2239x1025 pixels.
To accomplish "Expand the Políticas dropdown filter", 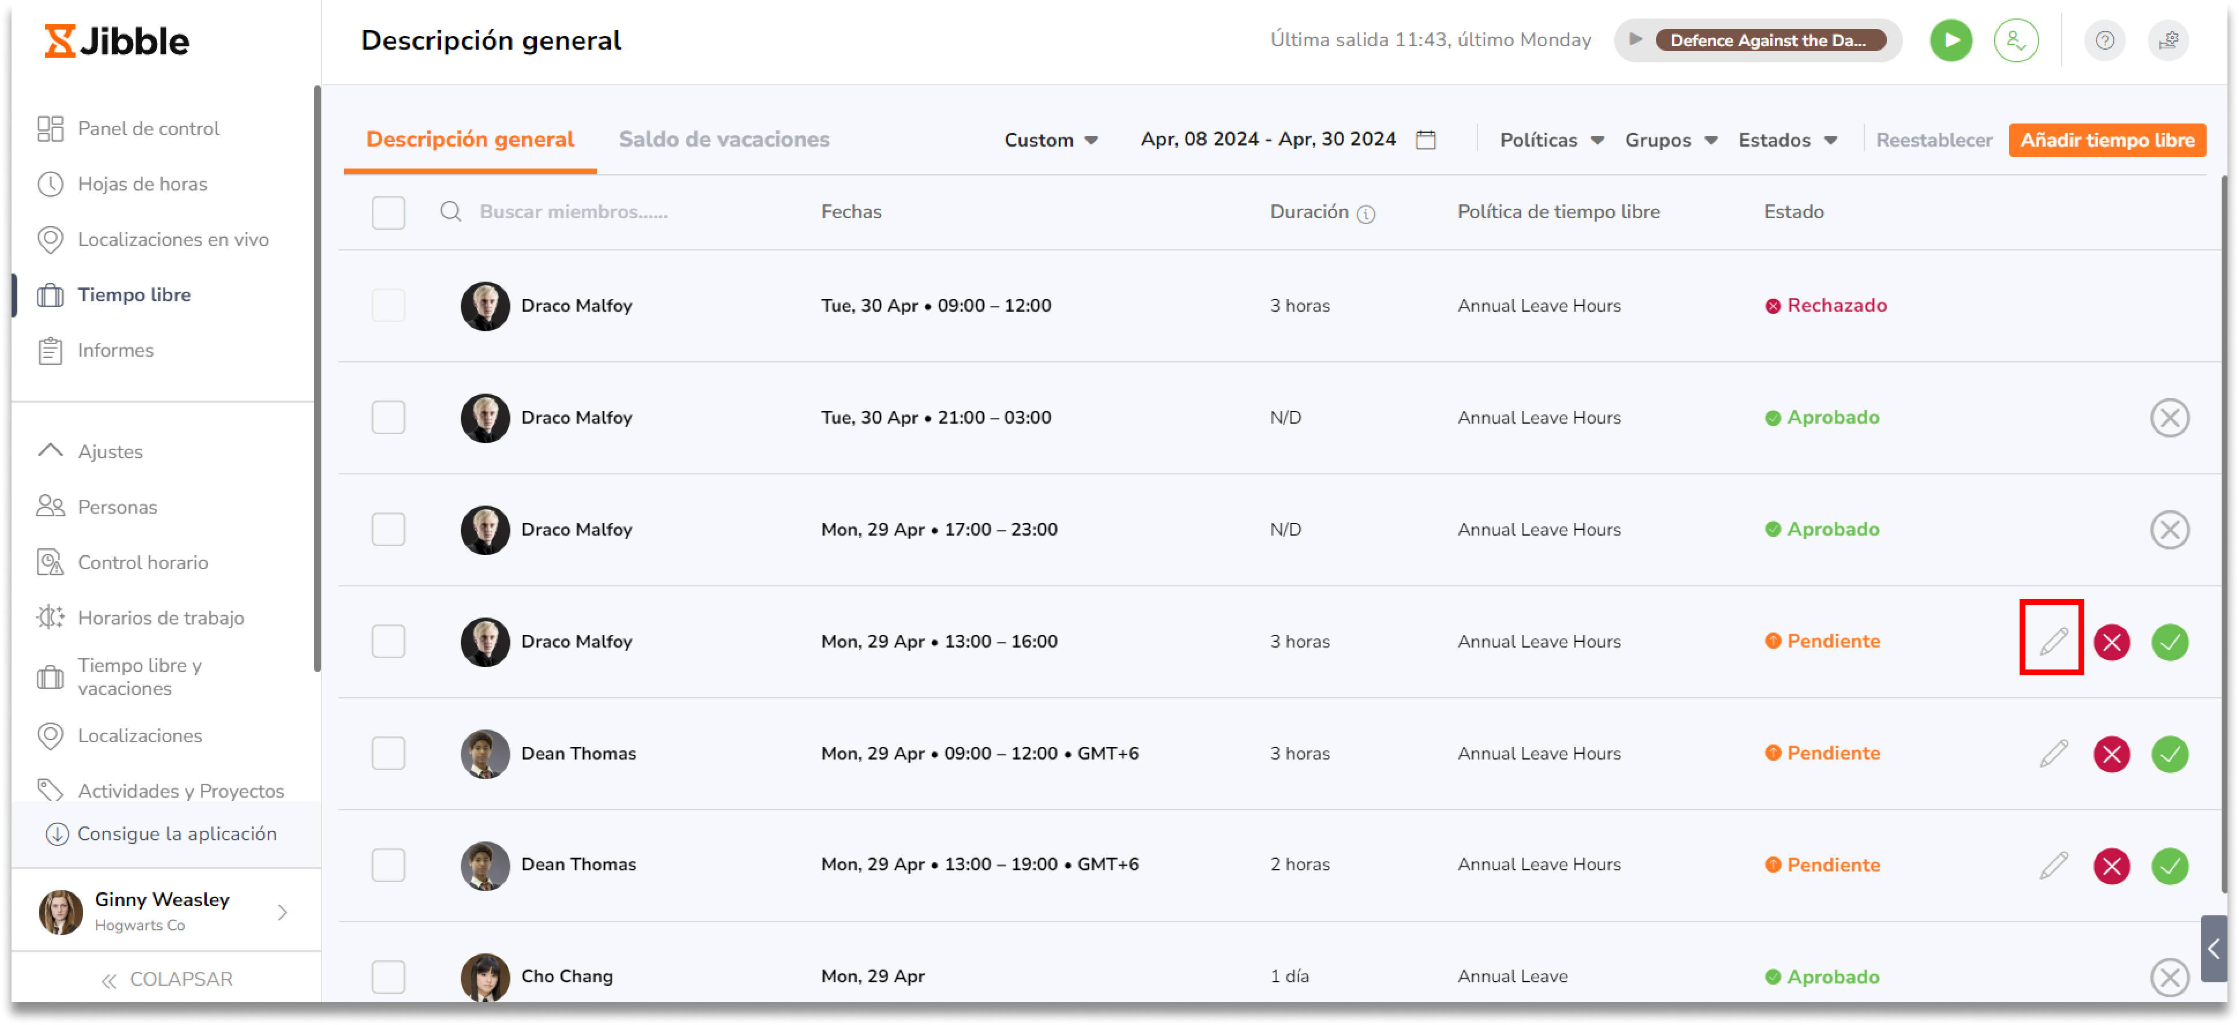I will [x=1549, y=140].
